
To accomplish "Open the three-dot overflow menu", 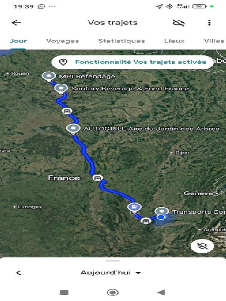I will 209,23.
